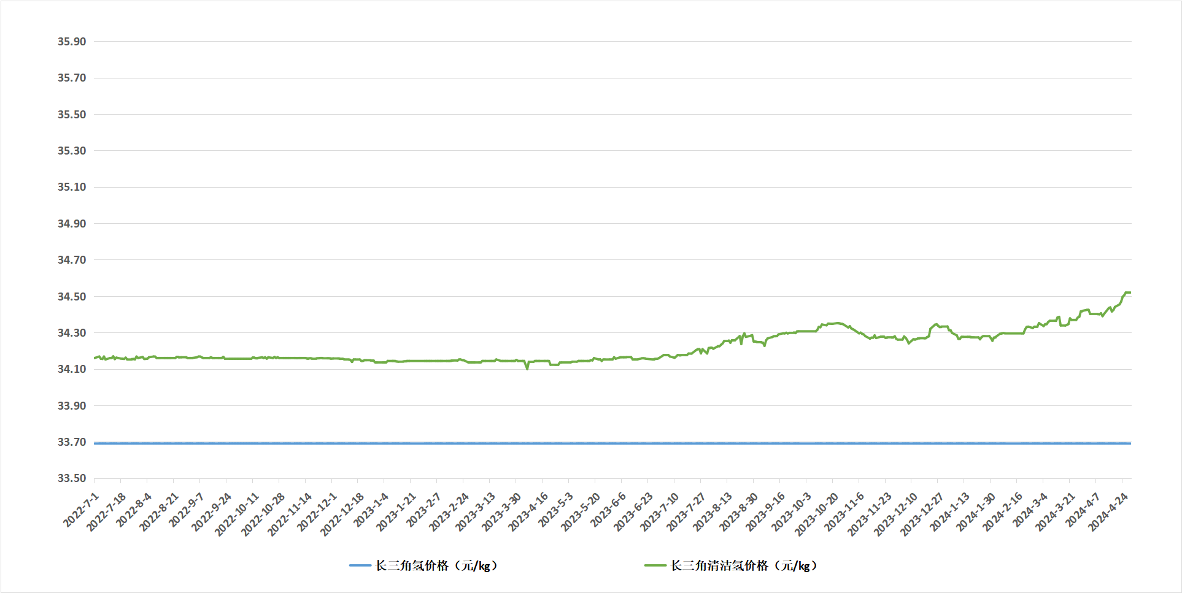
Task: Click the y-axis label 35.10
Action: pos(72,187)
